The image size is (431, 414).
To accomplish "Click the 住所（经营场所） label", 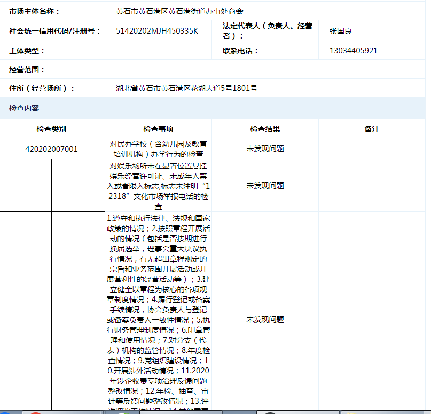I will coord(42,88).
